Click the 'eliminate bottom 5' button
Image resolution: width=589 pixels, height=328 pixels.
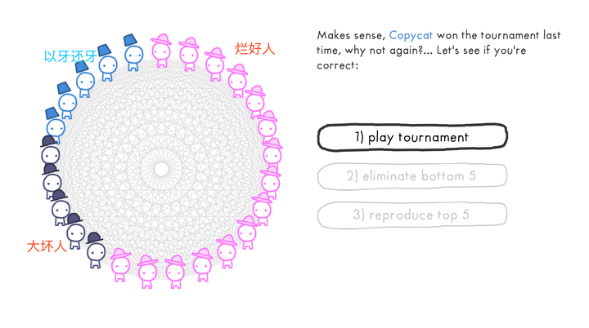pyautogui.click(x=412, y=176)
